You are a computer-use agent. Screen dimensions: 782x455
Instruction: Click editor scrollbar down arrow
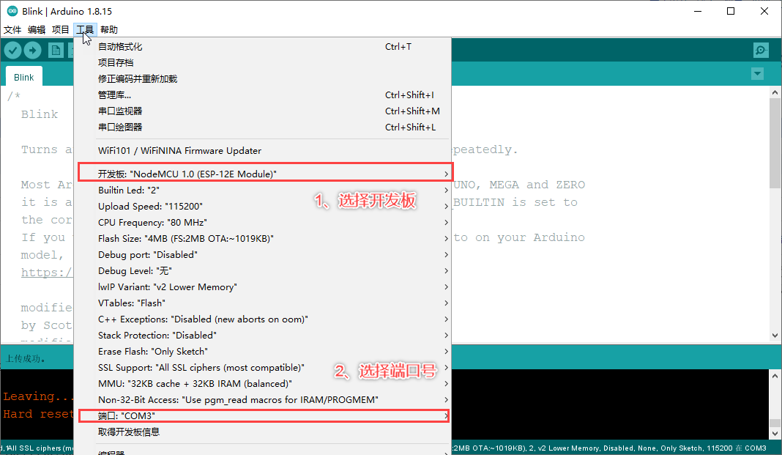775,336
